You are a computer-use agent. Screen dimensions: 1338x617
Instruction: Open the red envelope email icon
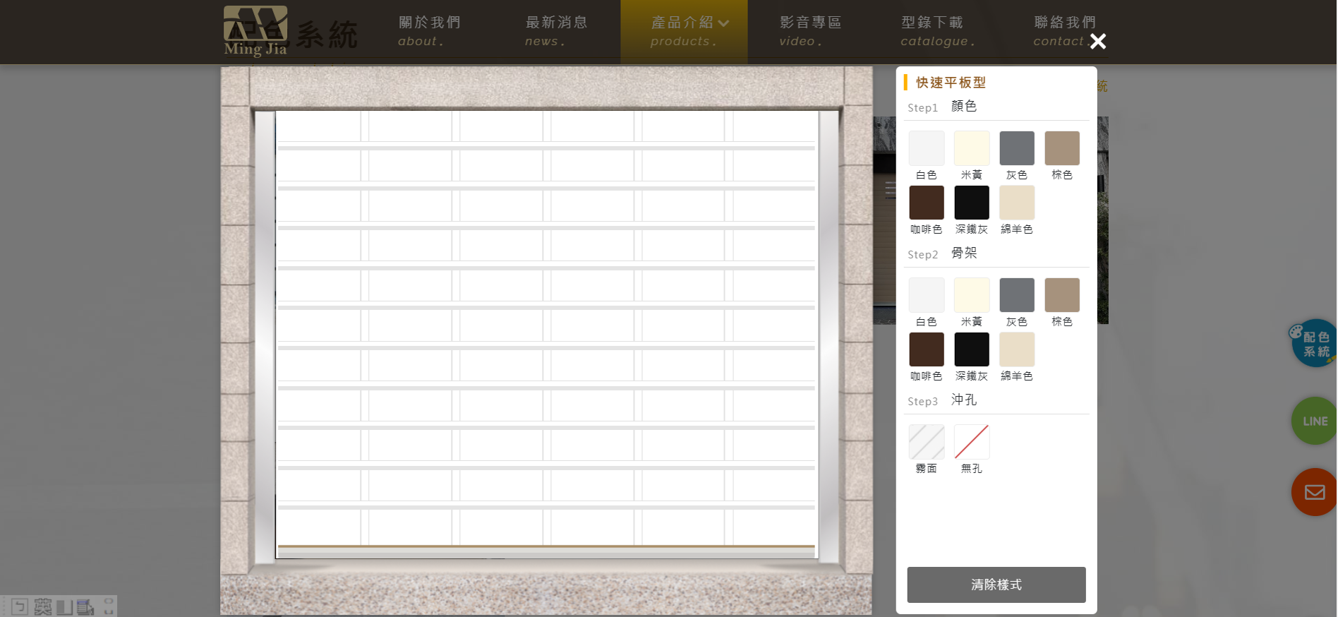(1314, 492)
